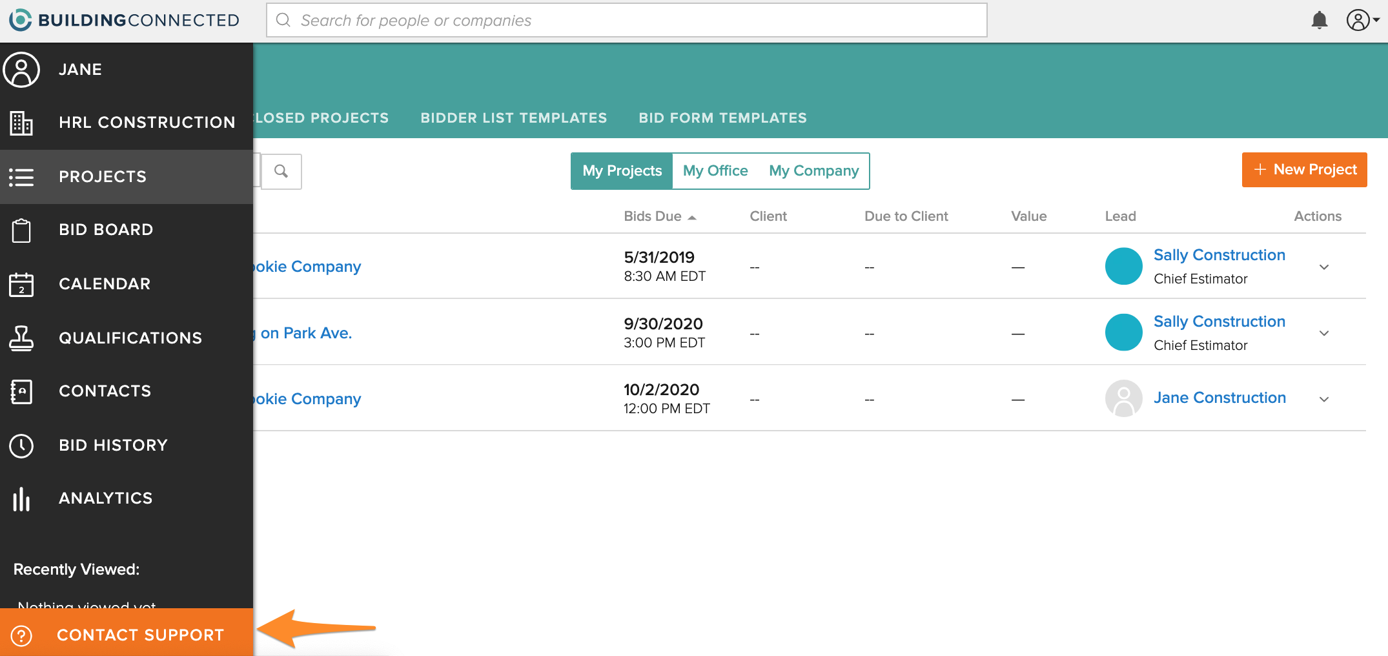Click the Contact Support button
Screen dimensions: 1388x656
[127, 635]
